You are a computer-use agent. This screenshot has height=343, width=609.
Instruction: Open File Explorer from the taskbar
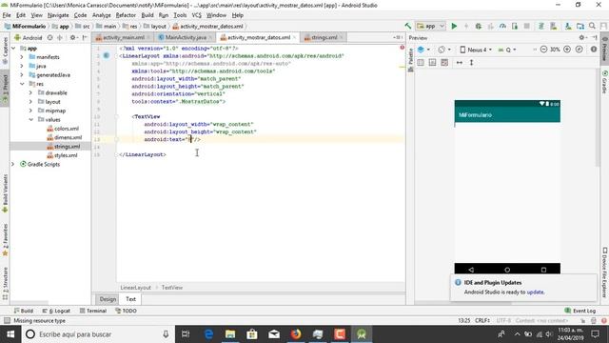click(230, 334)
